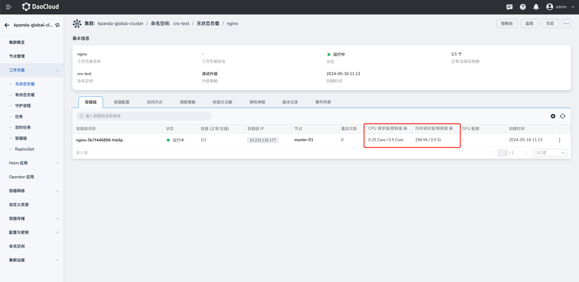
Task: Click the 监控 button
Action: (529, 23)
